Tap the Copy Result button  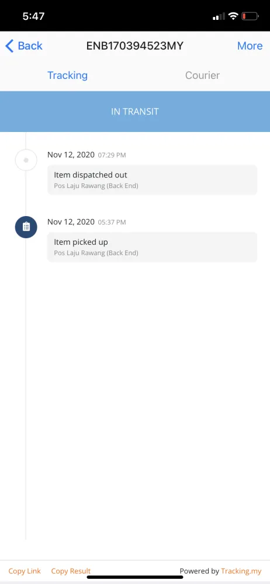pos(71,571)
